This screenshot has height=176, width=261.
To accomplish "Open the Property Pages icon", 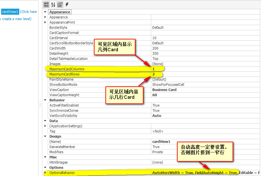I will (x=60, y=5).
